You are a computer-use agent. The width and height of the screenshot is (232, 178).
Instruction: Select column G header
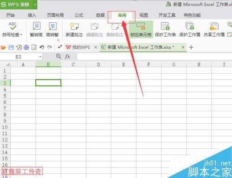coord(174,64)
